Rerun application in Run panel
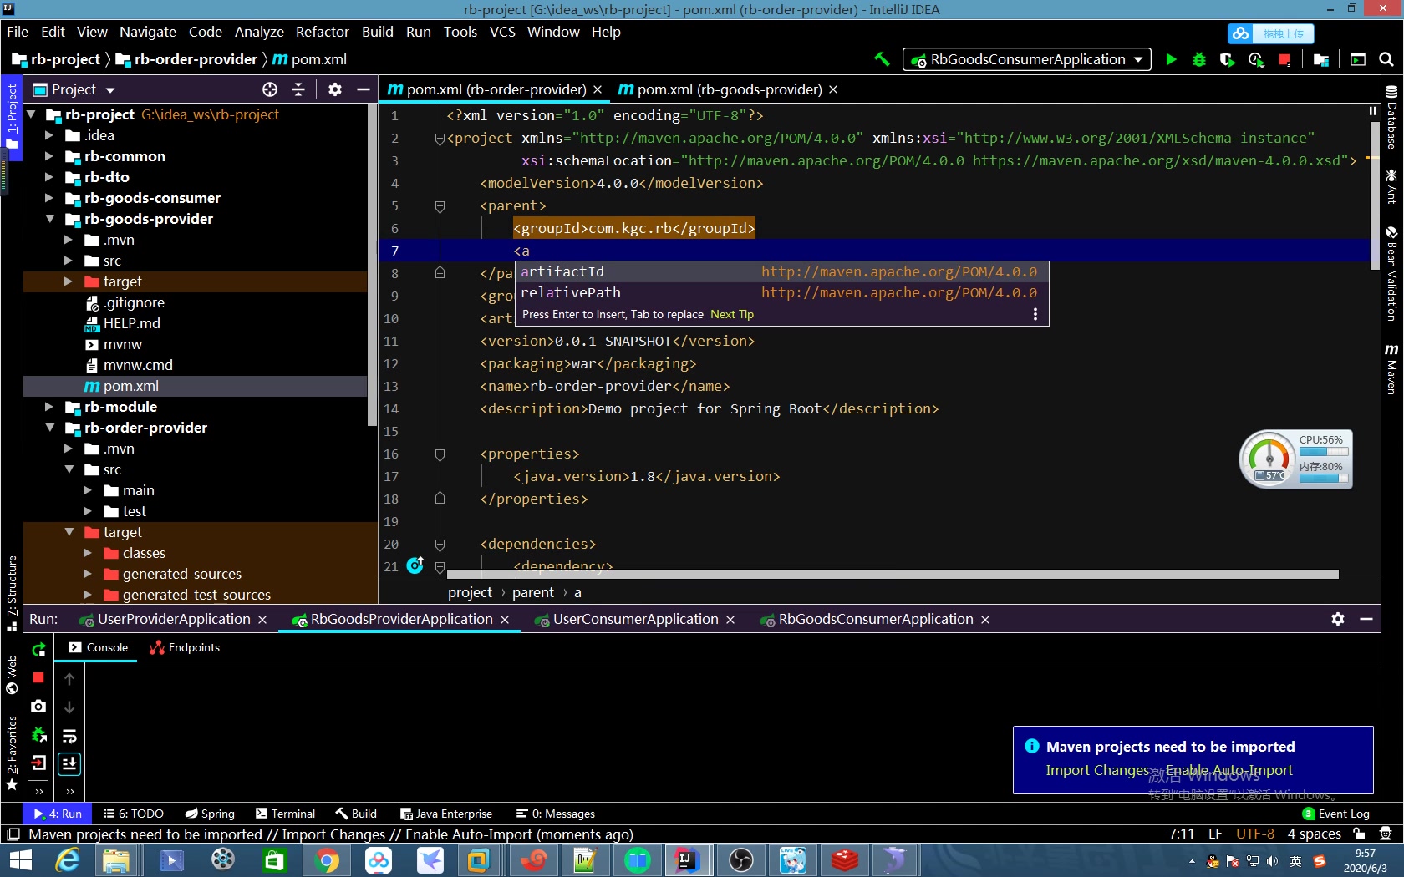The width and height of the screenshot is (1404, 877). pyautogui.click(x=38, y=650)
